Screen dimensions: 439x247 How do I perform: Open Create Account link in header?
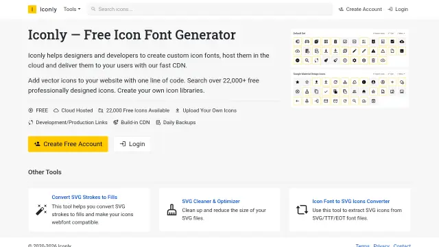point(360,9)
